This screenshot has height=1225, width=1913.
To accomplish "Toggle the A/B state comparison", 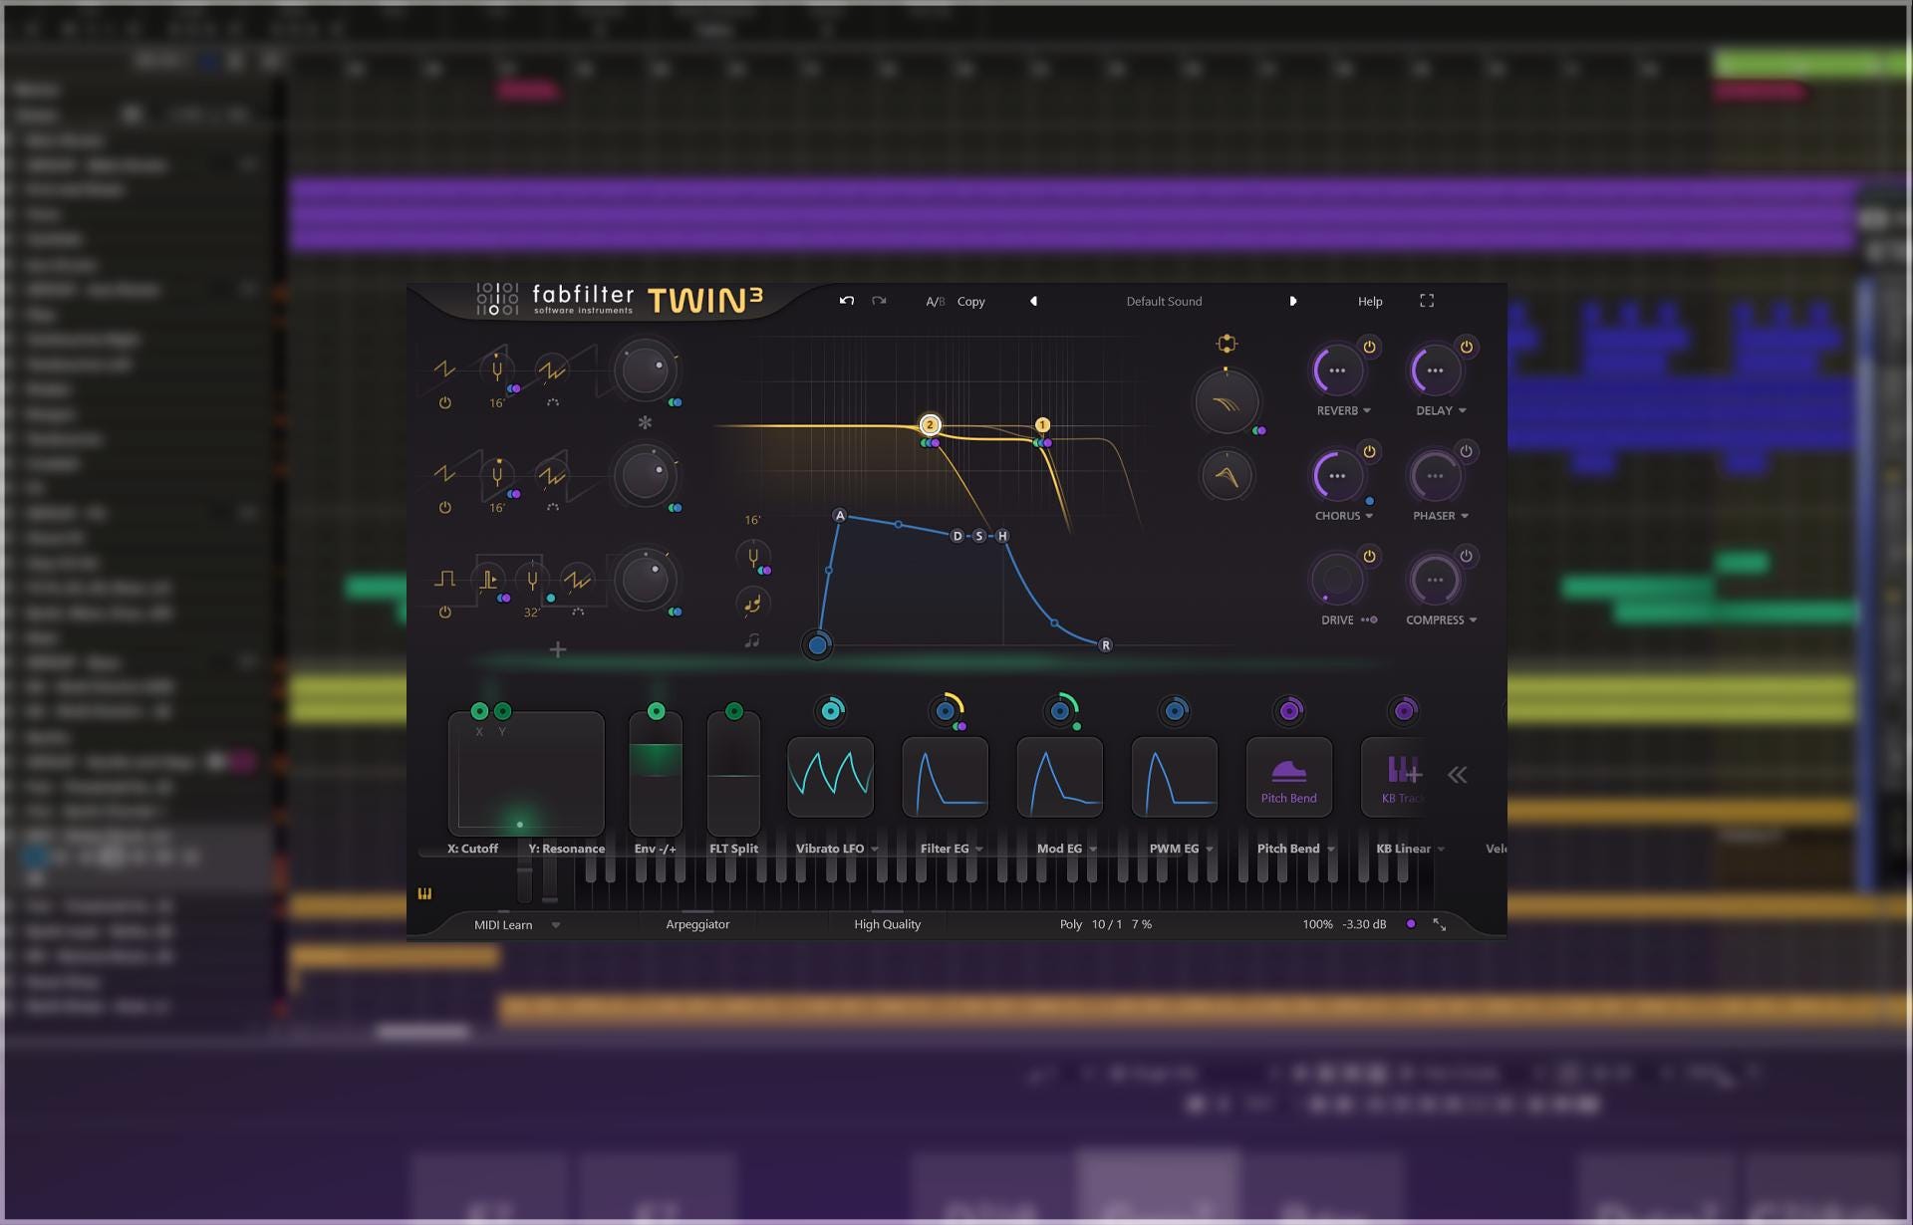I will [x=935, y=302].
